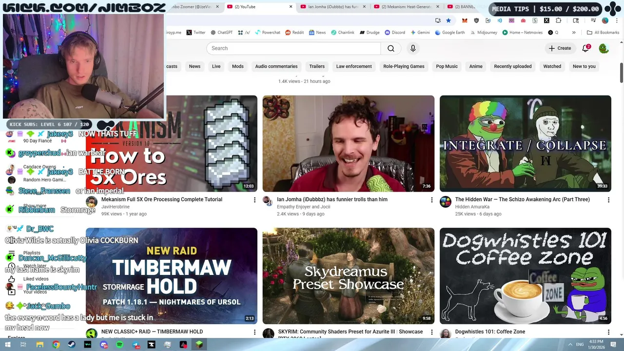This screenshot has height=351, width=624.
Task: Open Gemini bookmark
Action: (x=420, y=33)
